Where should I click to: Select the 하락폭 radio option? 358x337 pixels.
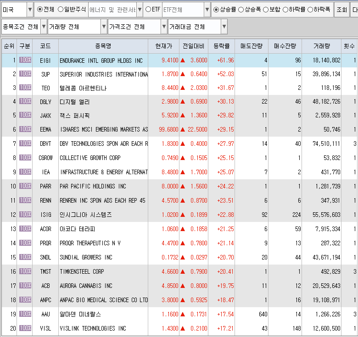tap(310, 10)
